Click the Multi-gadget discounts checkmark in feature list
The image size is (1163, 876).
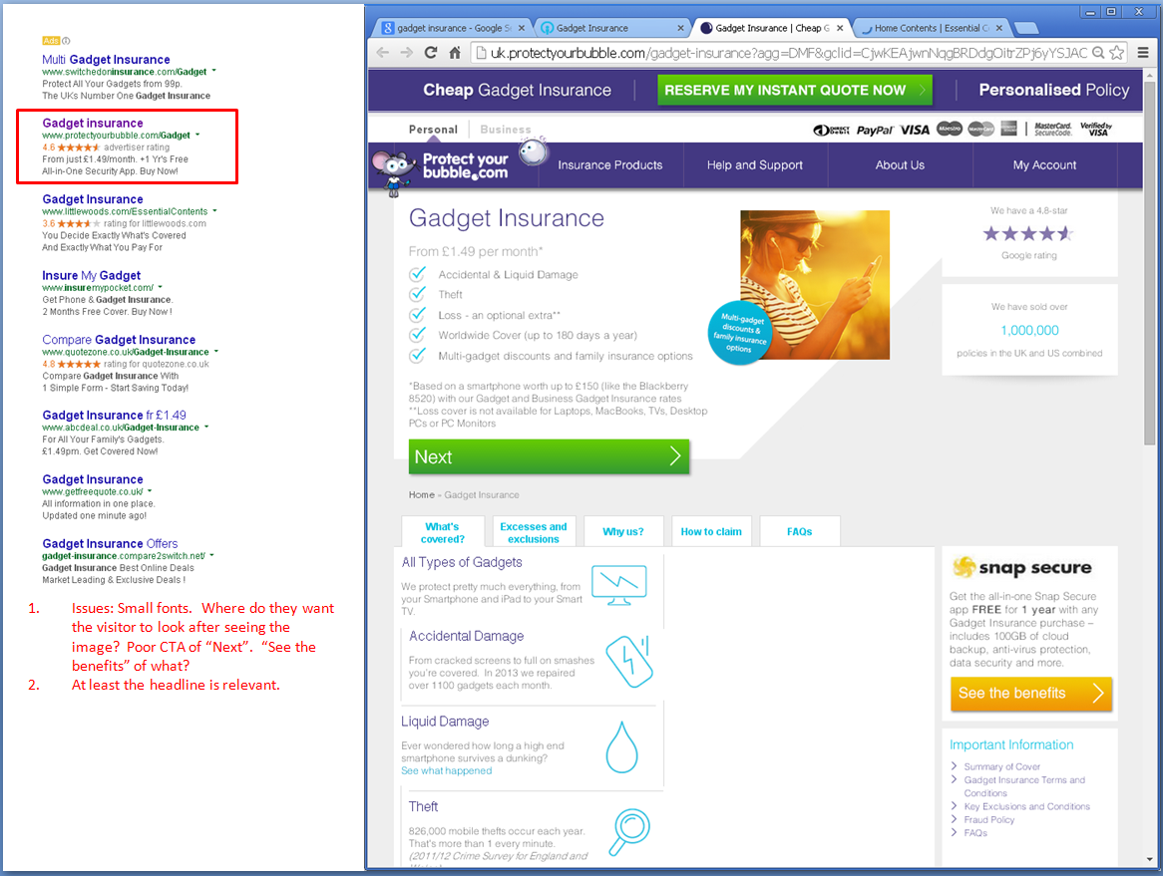(x=418, y=356)
